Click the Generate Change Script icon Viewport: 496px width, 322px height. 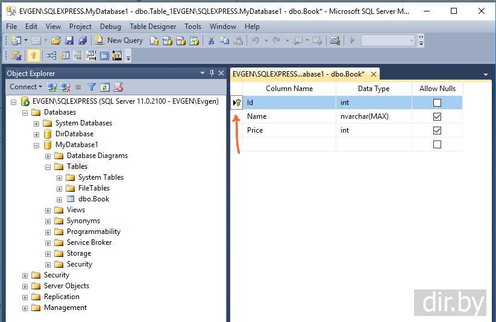(x=16, y=55)
